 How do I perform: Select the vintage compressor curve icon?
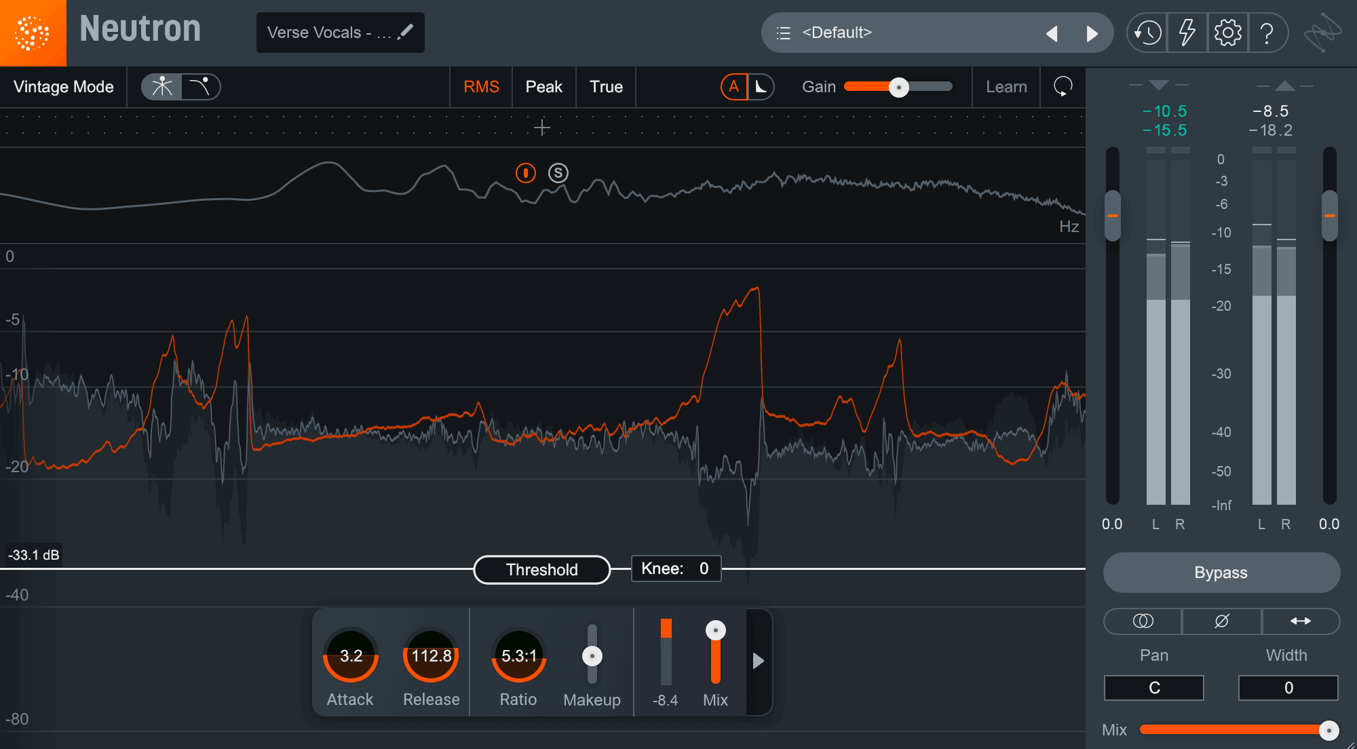pyautogui.click(x=200, y=87)
